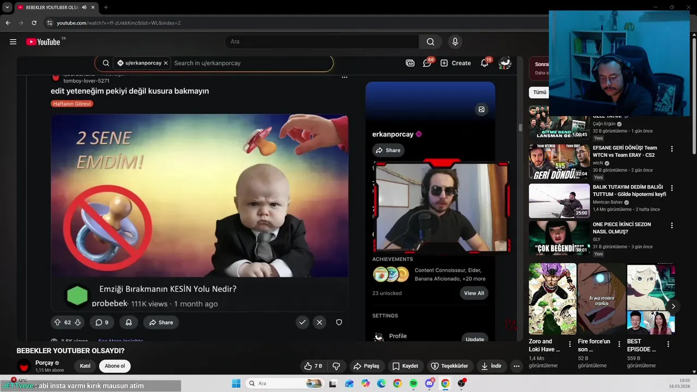Start voice search with microphone icon
Screen dimensions: 697x392
pos(455,42)
